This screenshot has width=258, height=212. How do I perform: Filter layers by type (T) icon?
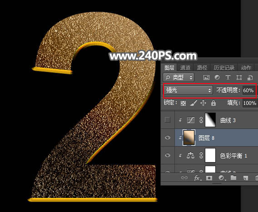(228, 77)
